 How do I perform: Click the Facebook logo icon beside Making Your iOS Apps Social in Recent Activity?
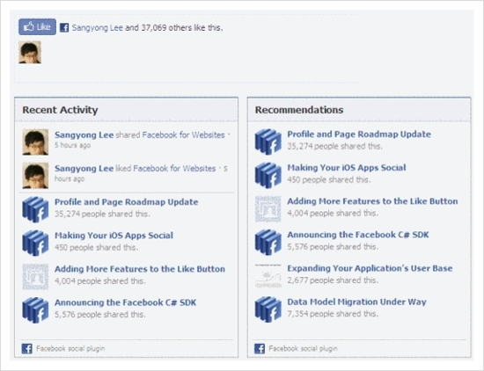(x=35, y=243)
